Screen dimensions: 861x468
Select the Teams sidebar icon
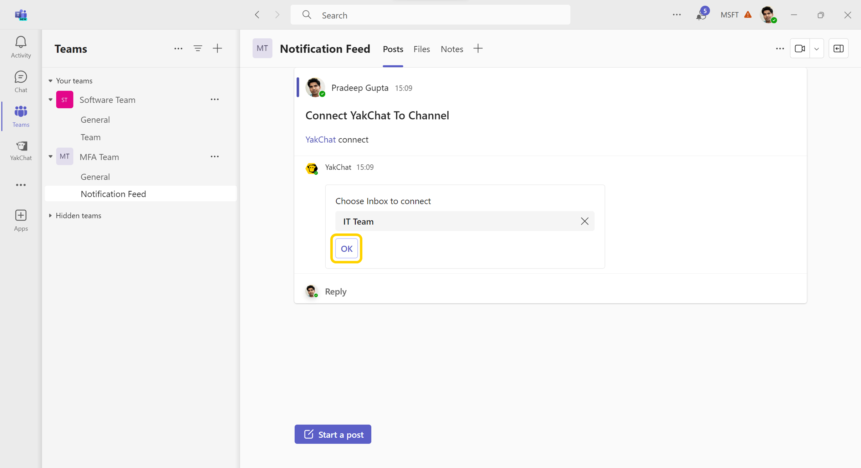[21, 116]
